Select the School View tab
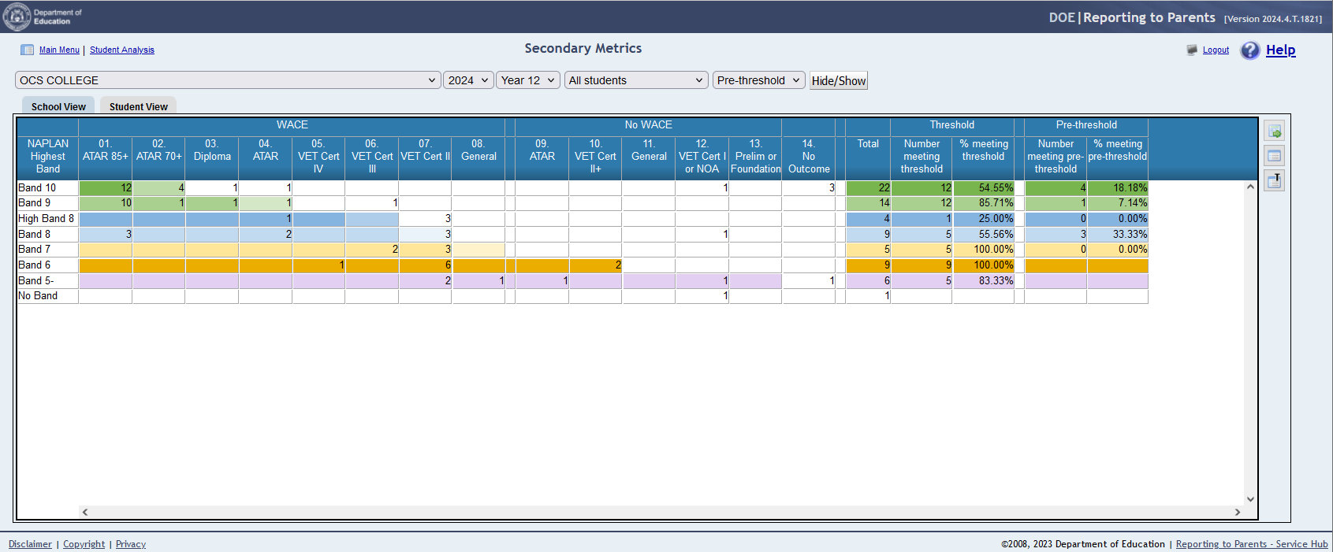The width and height of the screenshot is (1333, 552). [x=58, y=107]
